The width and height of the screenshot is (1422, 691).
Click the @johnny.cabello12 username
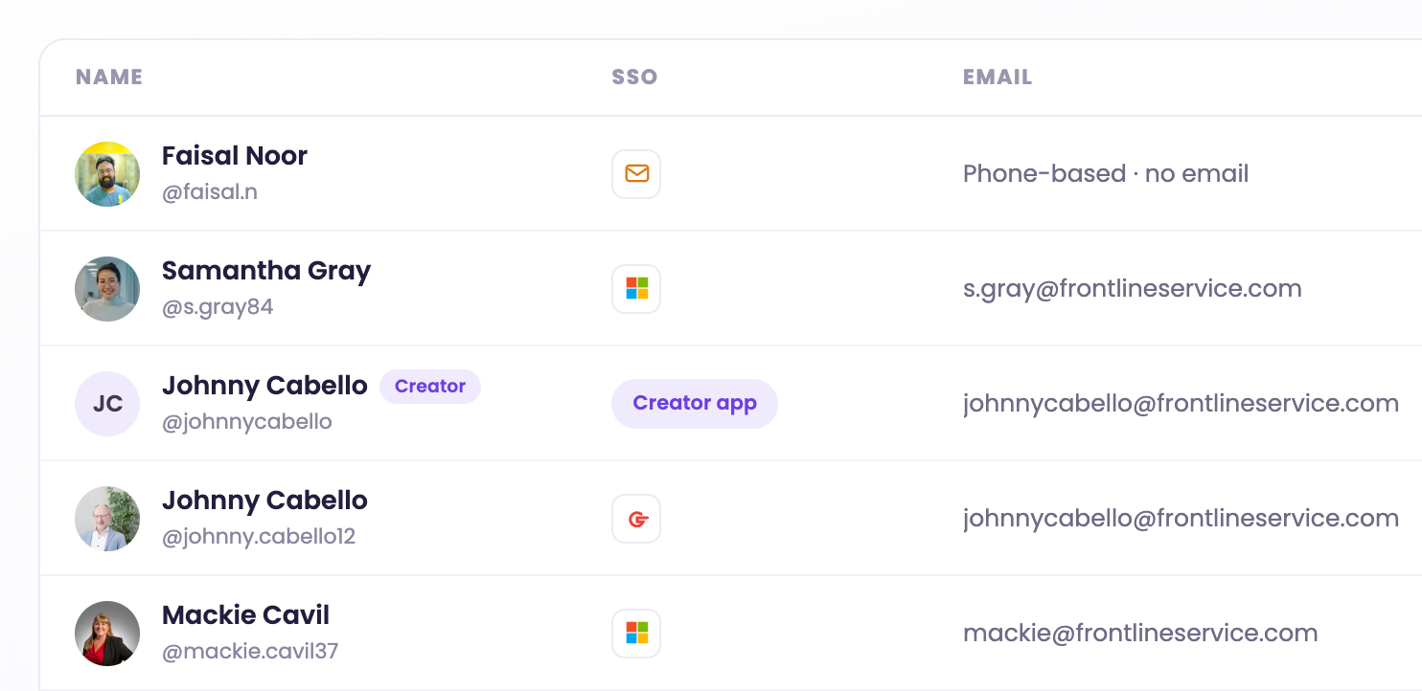pos(259,537)
